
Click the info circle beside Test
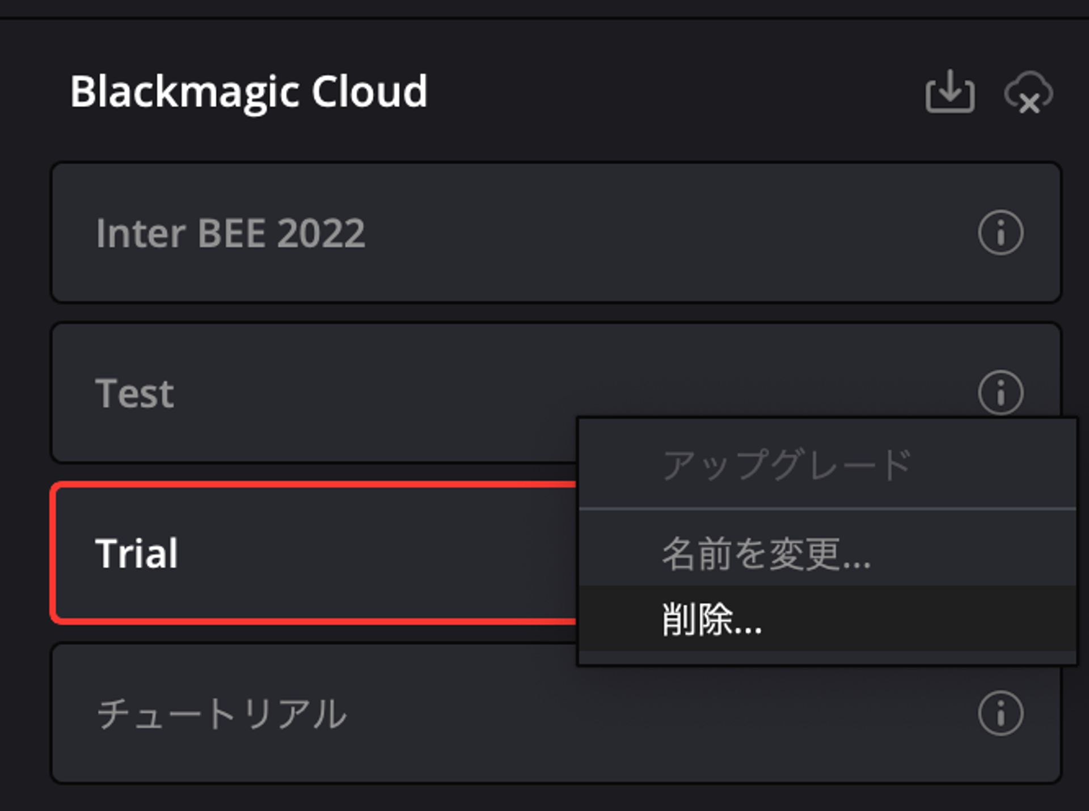(1001, 391)
